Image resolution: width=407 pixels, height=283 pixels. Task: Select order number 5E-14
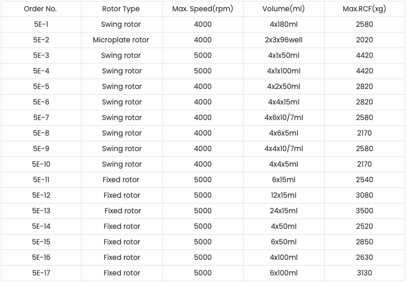click(x=41, y=226)
